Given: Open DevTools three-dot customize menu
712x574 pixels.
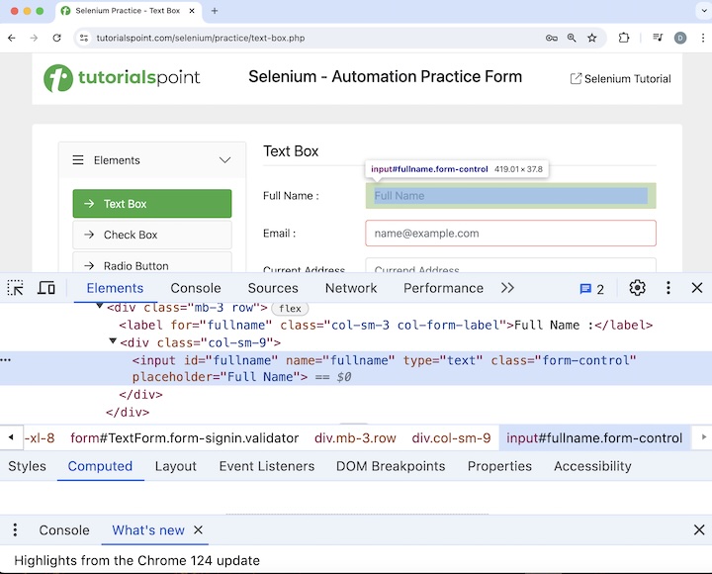Looking at the screenshot, I should pos(668,288).
